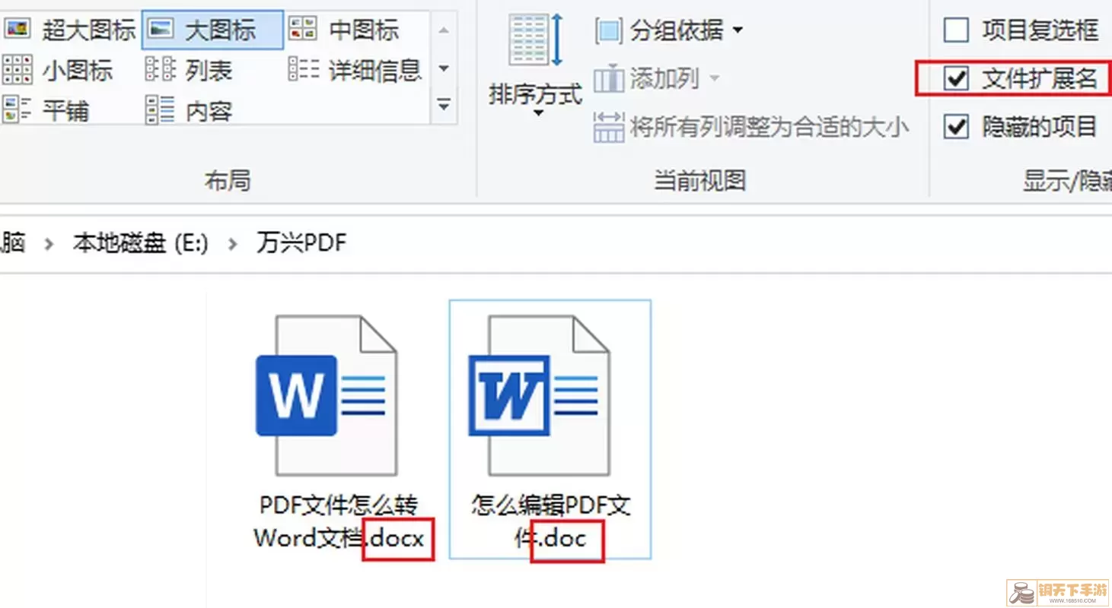Image resolution: width=1112 pixels, height=608 pixels.
Task: Click 将所有列调整为合适的大小
Action: [751, 127]
